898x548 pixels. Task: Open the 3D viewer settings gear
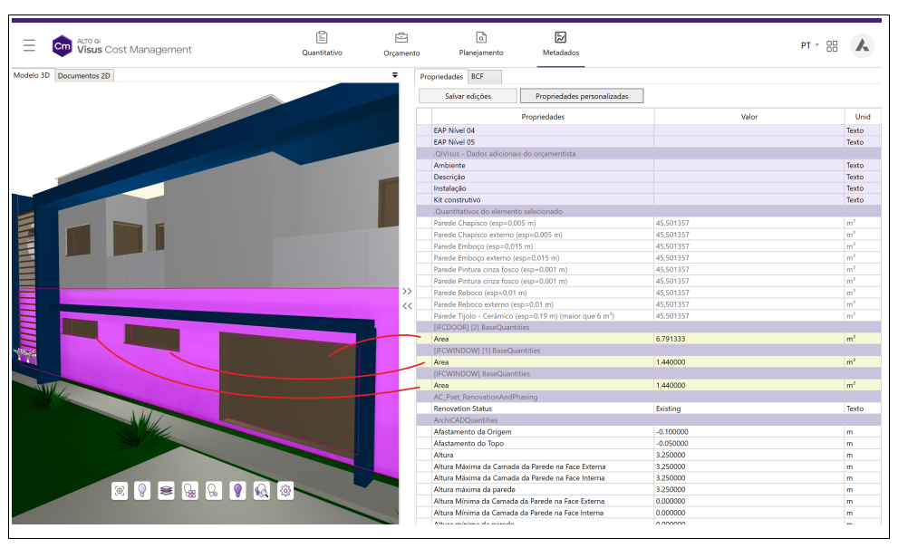tap(285, 490)
